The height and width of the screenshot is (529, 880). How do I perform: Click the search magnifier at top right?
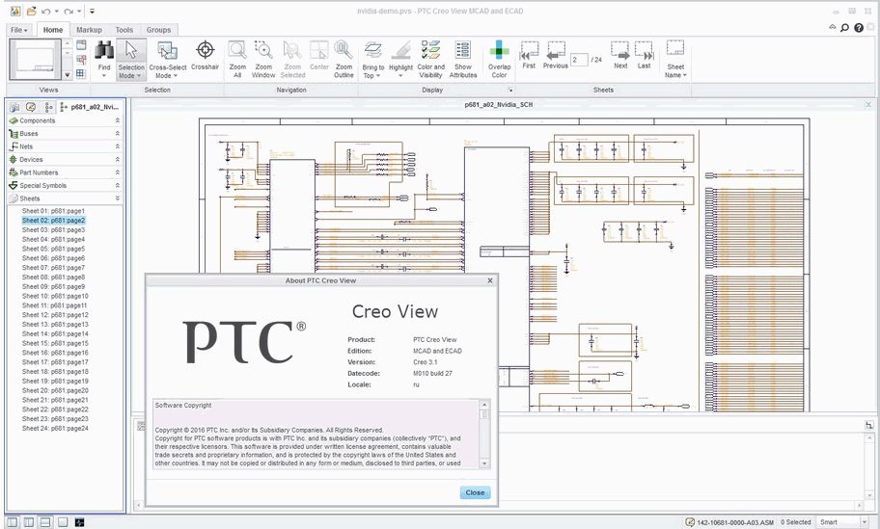(x=844, y=27)
